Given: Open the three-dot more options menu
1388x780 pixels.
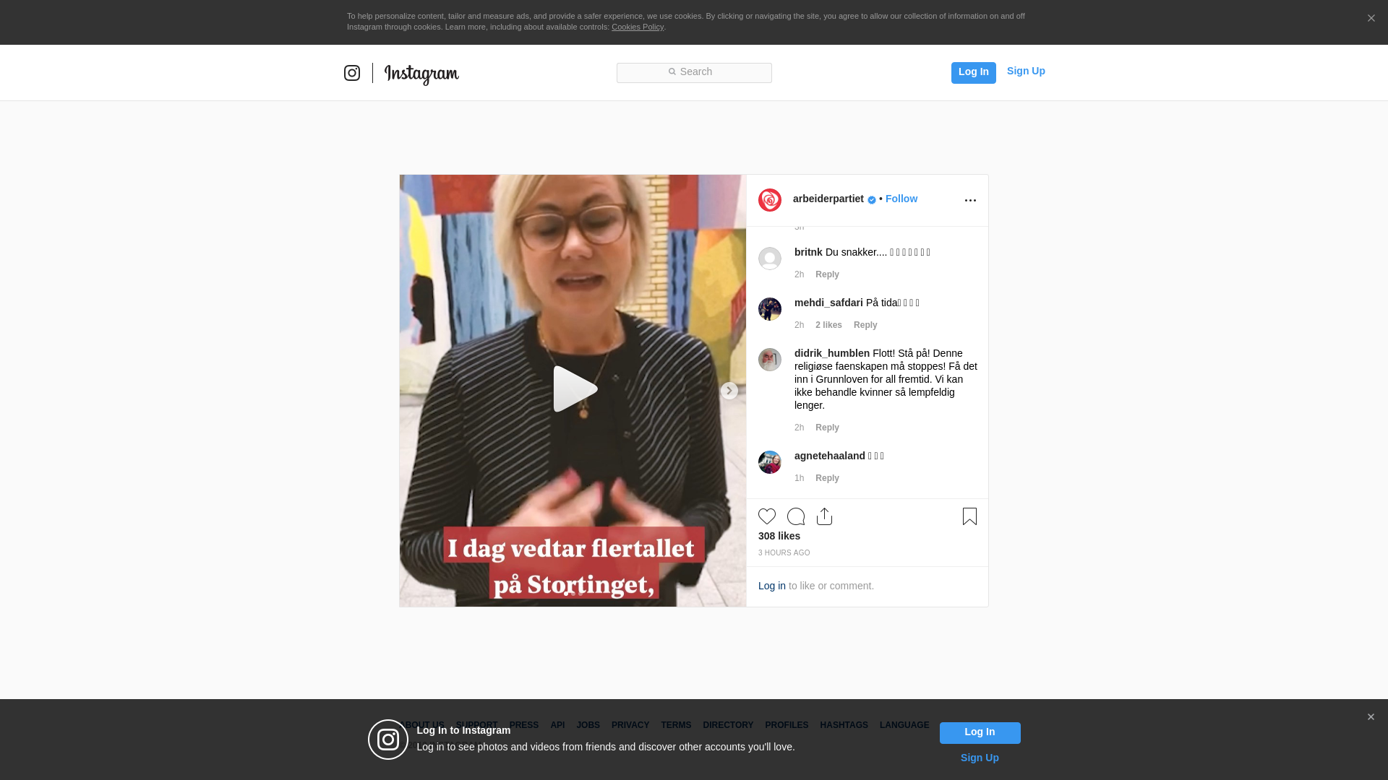Looking at the screenshot, I should pos(970,200).
